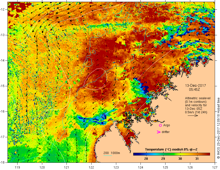
Task: Click the color bar label '29'
Action: click(x=163, y=159)
